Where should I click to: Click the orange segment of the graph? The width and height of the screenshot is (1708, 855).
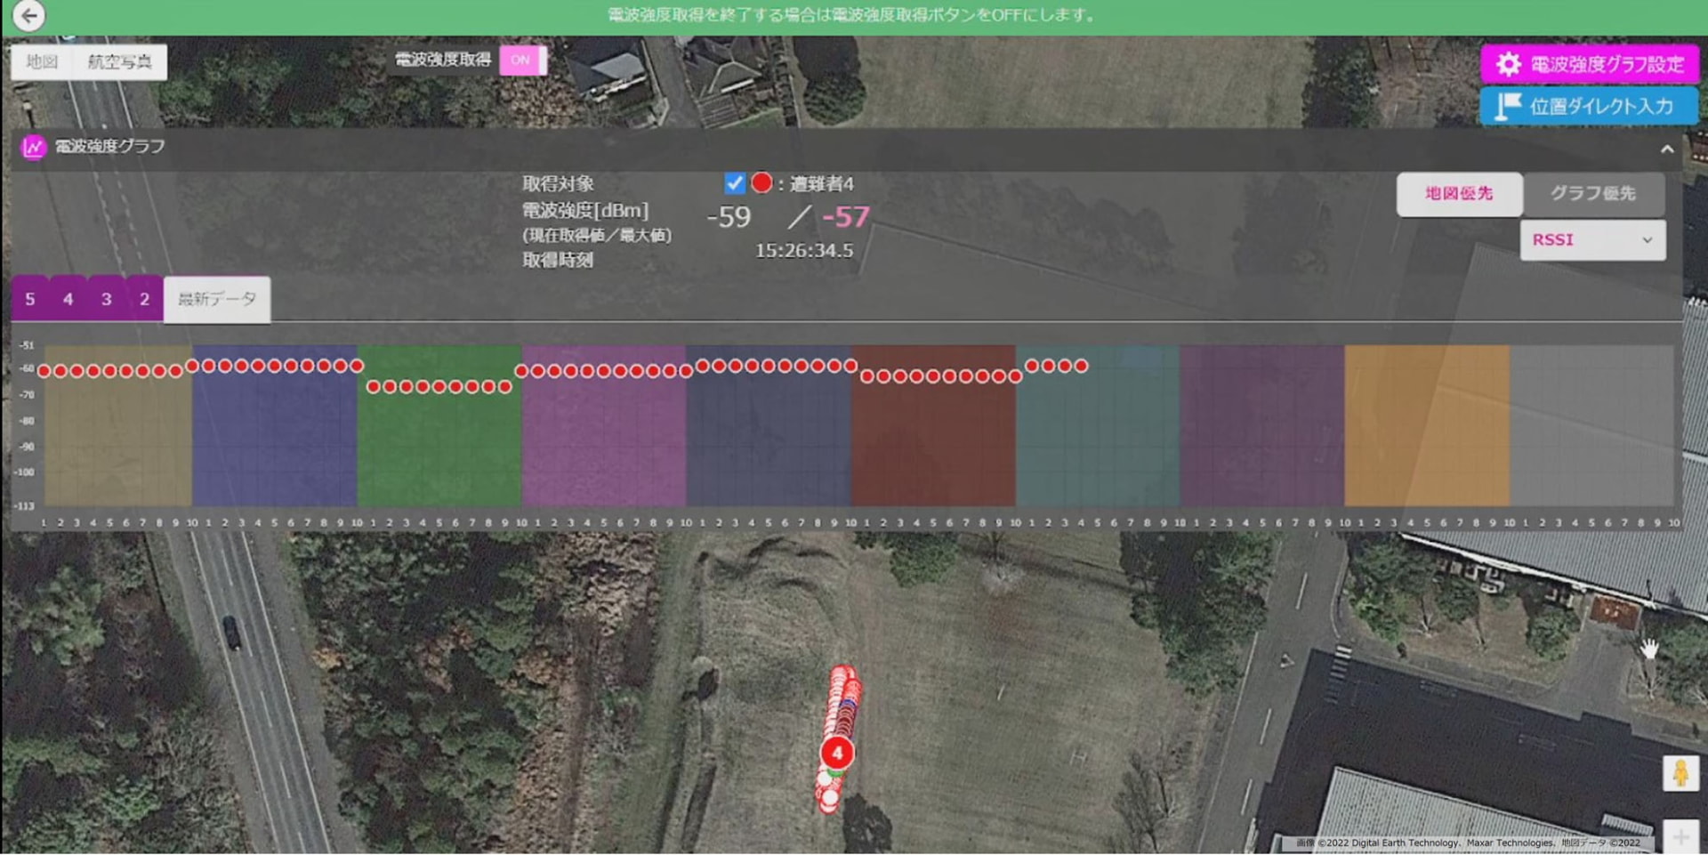tap(1427, 425)
